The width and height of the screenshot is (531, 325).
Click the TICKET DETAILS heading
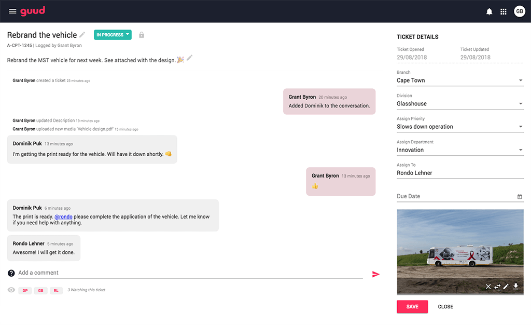tap(417, 37)
